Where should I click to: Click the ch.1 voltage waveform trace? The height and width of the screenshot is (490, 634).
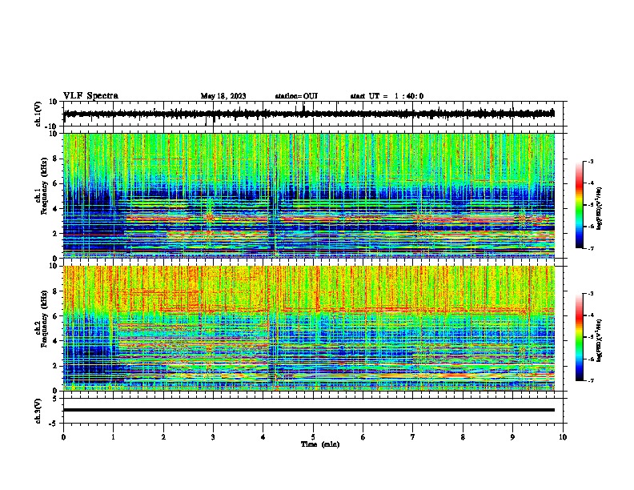pos(309,114)
